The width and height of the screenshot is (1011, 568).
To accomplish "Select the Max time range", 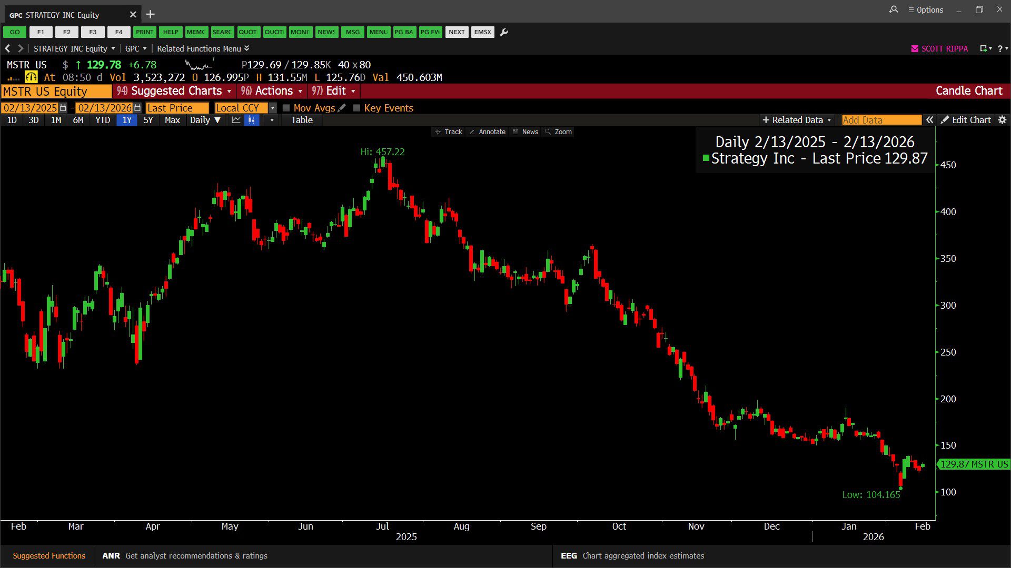I will (x=172, y=120).
